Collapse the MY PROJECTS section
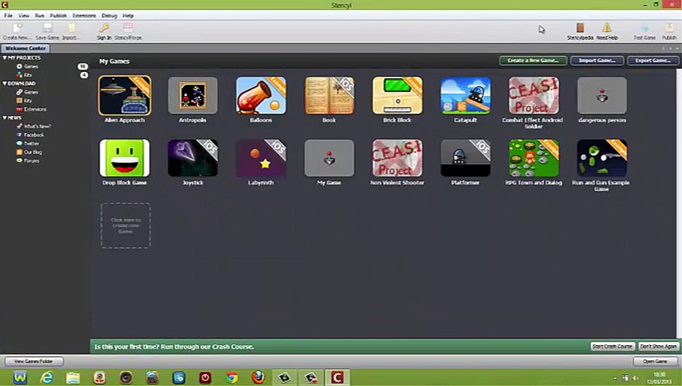682x386 pixels. tap(5, 58)
